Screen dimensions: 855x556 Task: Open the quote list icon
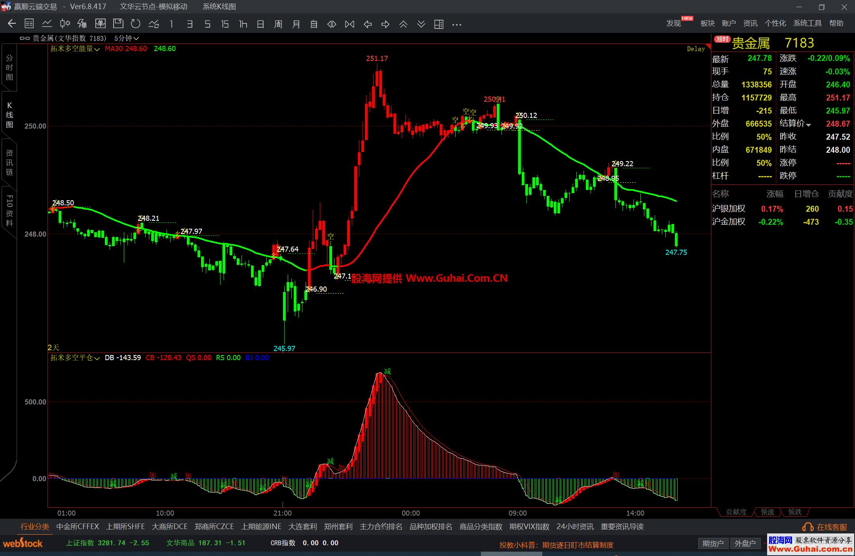[29, 24]
